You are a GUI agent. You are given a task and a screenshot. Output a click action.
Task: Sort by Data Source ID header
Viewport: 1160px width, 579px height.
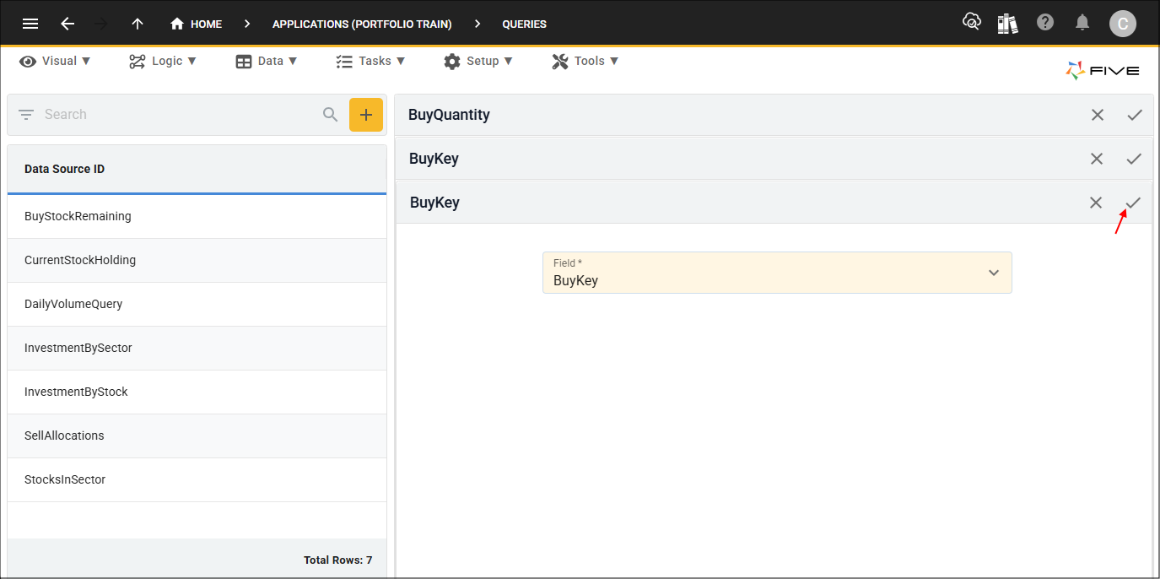pyautogui.click(x=65, y=169)
